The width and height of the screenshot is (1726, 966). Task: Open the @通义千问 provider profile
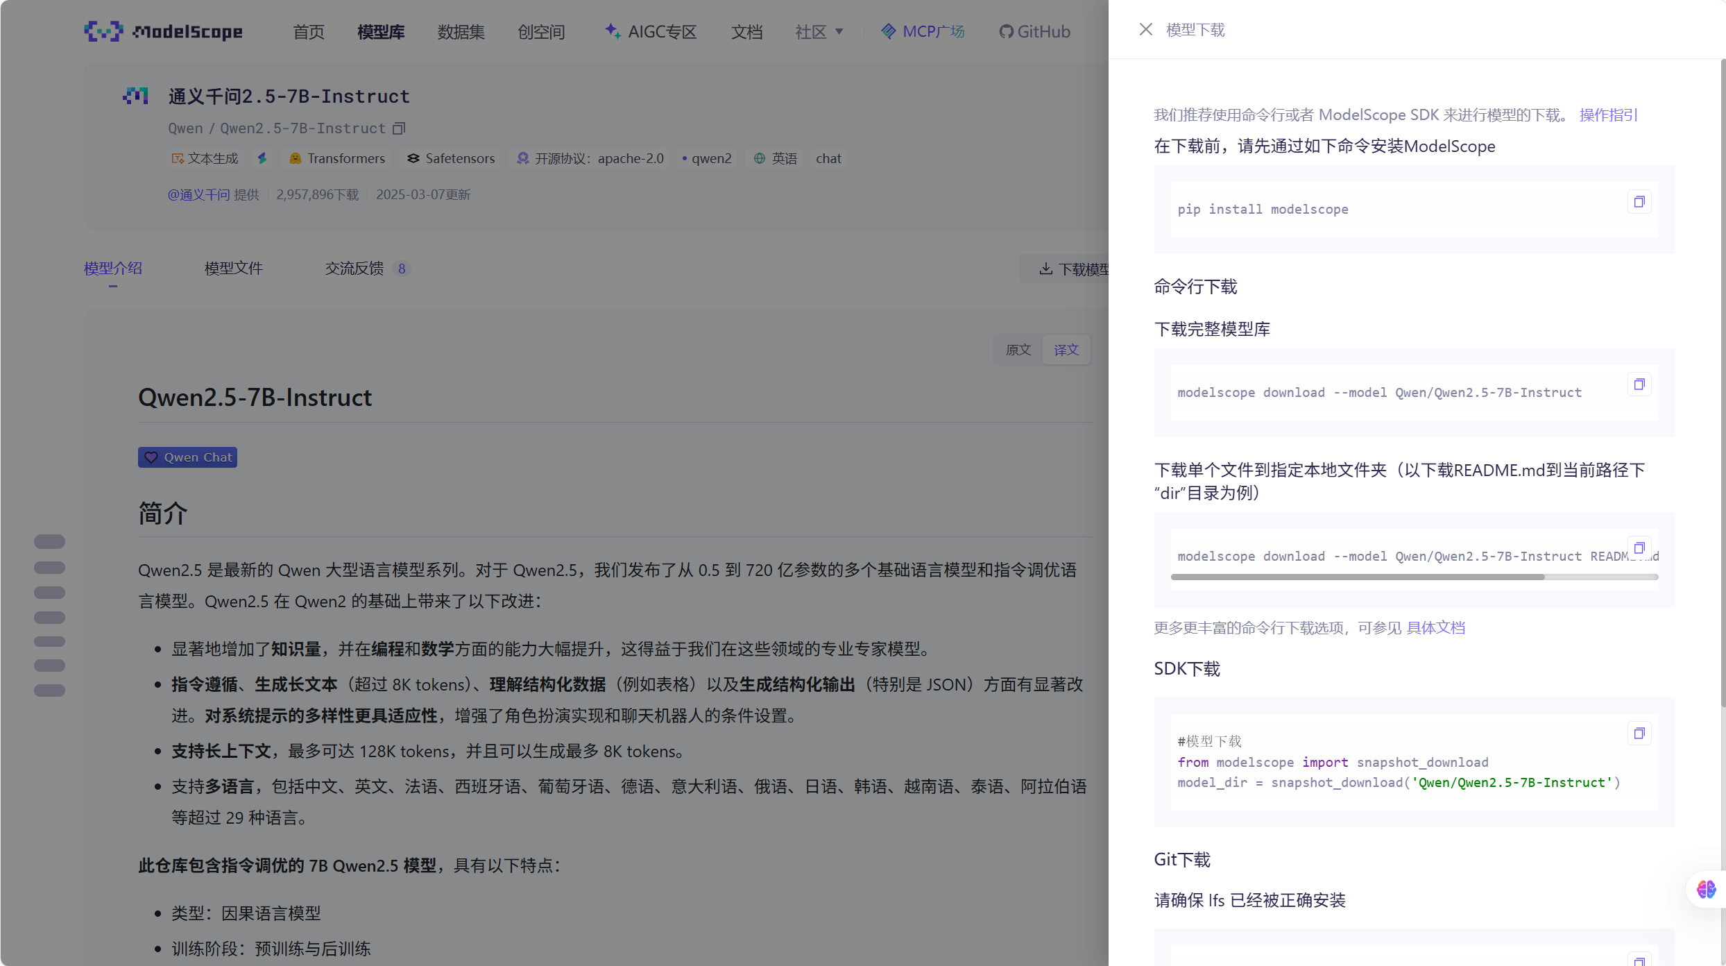point(198,195)
